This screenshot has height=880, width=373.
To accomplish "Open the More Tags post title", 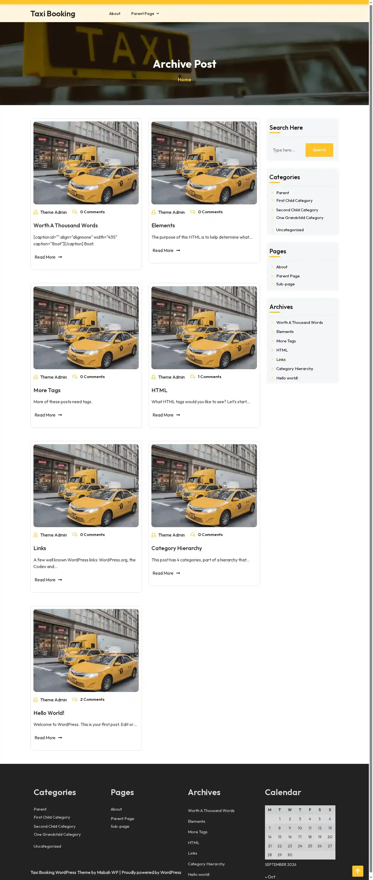I will click(47, 390).
